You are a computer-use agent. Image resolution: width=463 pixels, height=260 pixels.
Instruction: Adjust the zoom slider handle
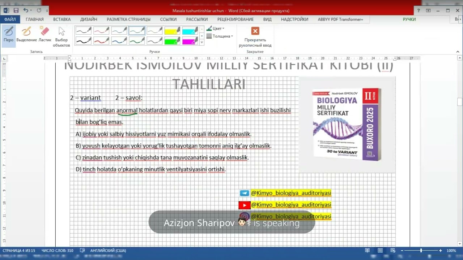pos(421,251)
